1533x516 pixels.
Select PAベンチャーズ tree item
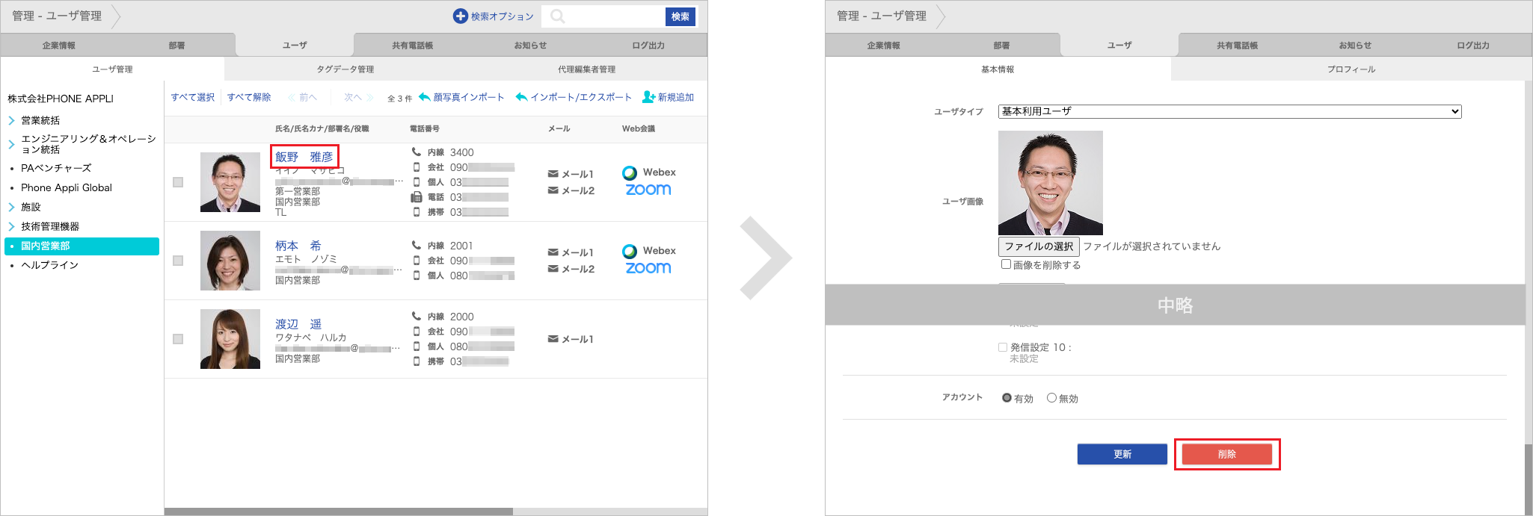point(56,168)
